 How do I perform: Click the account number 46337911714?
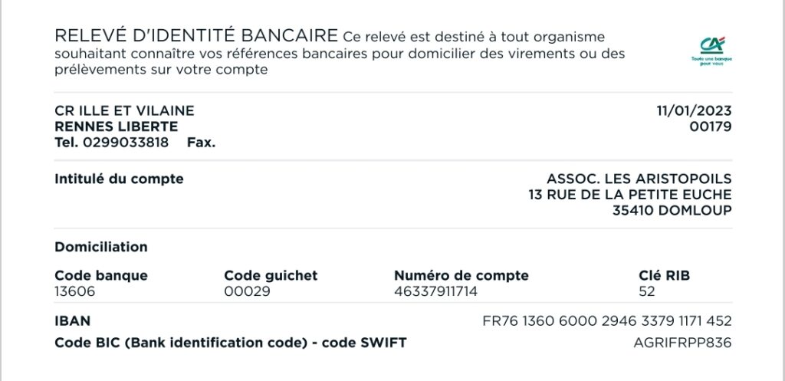pos(435,291)
